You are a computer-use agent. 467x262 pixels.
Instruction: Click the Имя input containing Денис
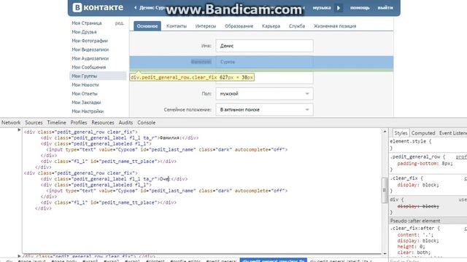coord(264,46)
